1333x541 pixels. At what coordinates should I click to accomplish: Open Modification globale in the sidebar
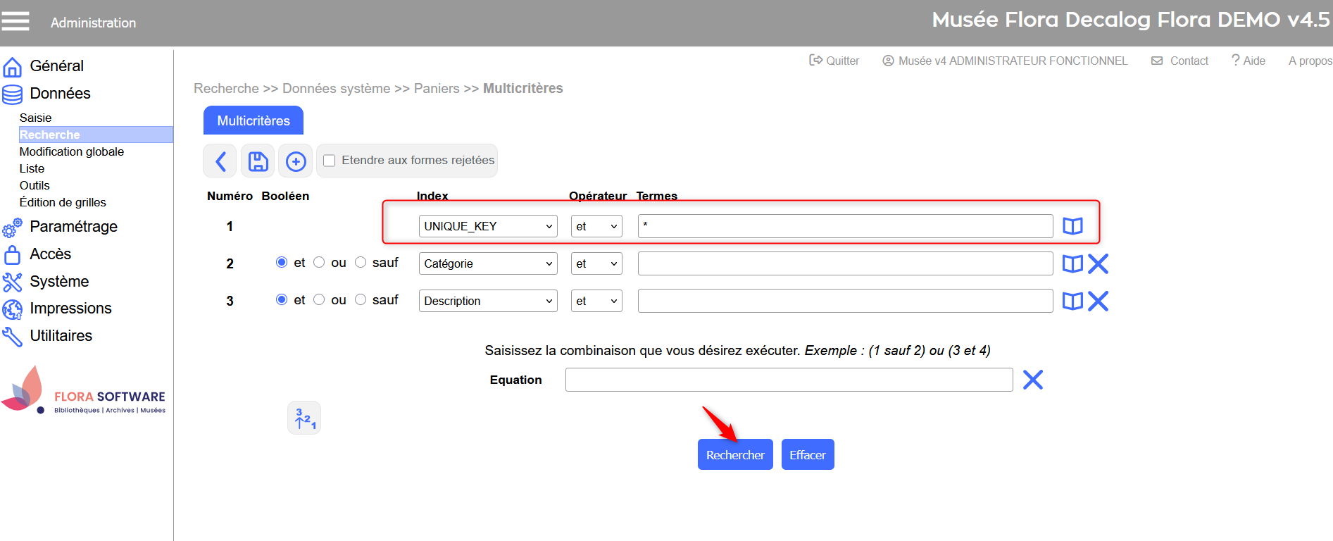point(72,151)
